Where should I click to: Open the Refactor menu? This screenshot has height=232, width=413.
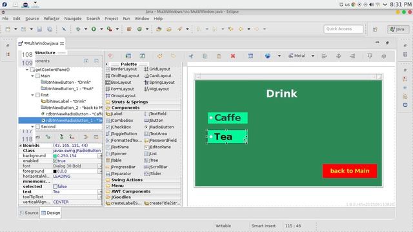tap(52, 19)
